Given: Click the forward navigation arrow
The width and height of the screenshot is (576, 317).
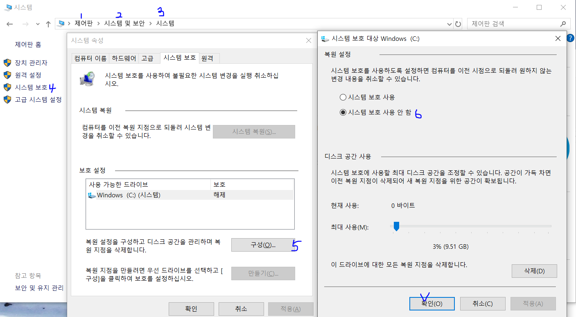Looking at the screenshot, I should tap(25, 24).
